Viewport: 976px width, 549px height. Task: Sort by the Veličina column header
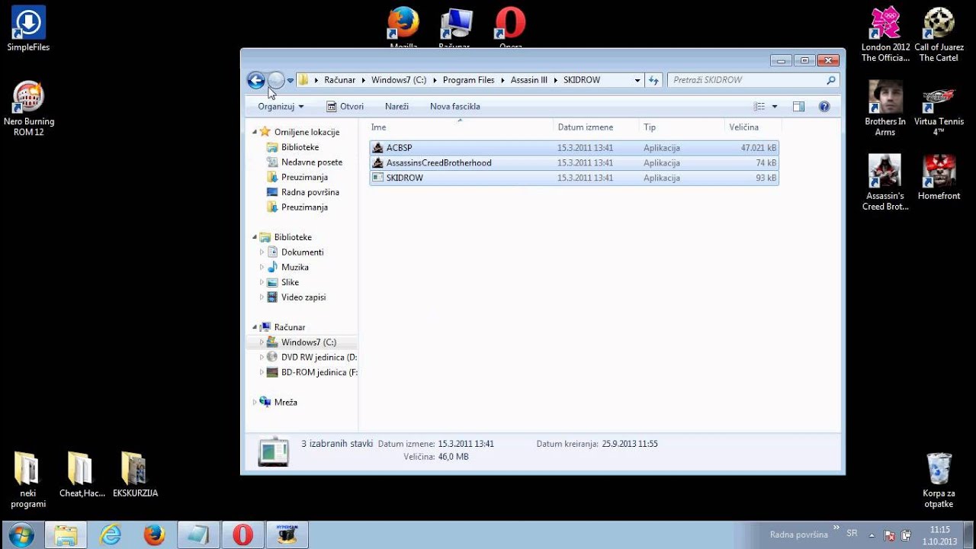coord(752,127)
